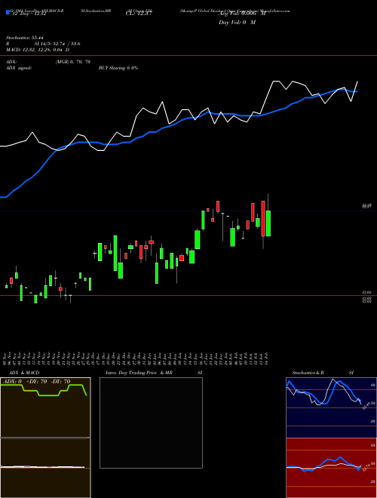Click the 14 Feb date label on axis
377x498 pixels.
(266, 358)
